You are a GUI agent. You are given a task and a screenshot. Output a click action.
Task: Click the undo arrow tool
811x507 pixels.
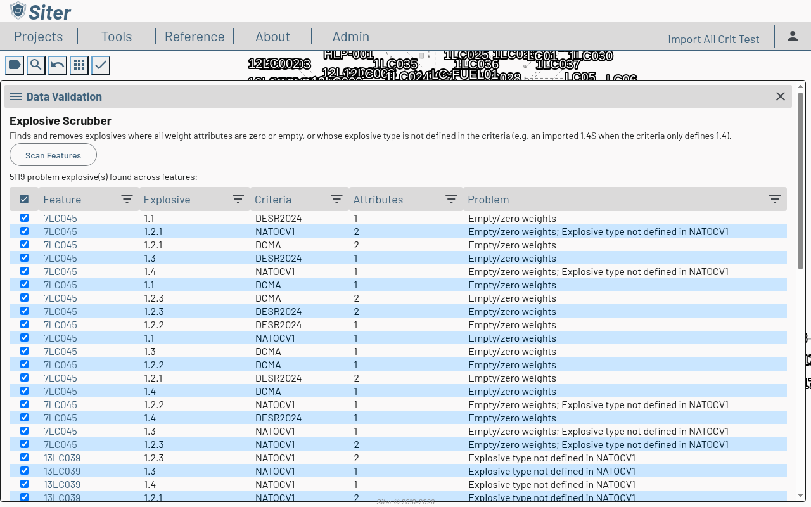coord(58,65)
